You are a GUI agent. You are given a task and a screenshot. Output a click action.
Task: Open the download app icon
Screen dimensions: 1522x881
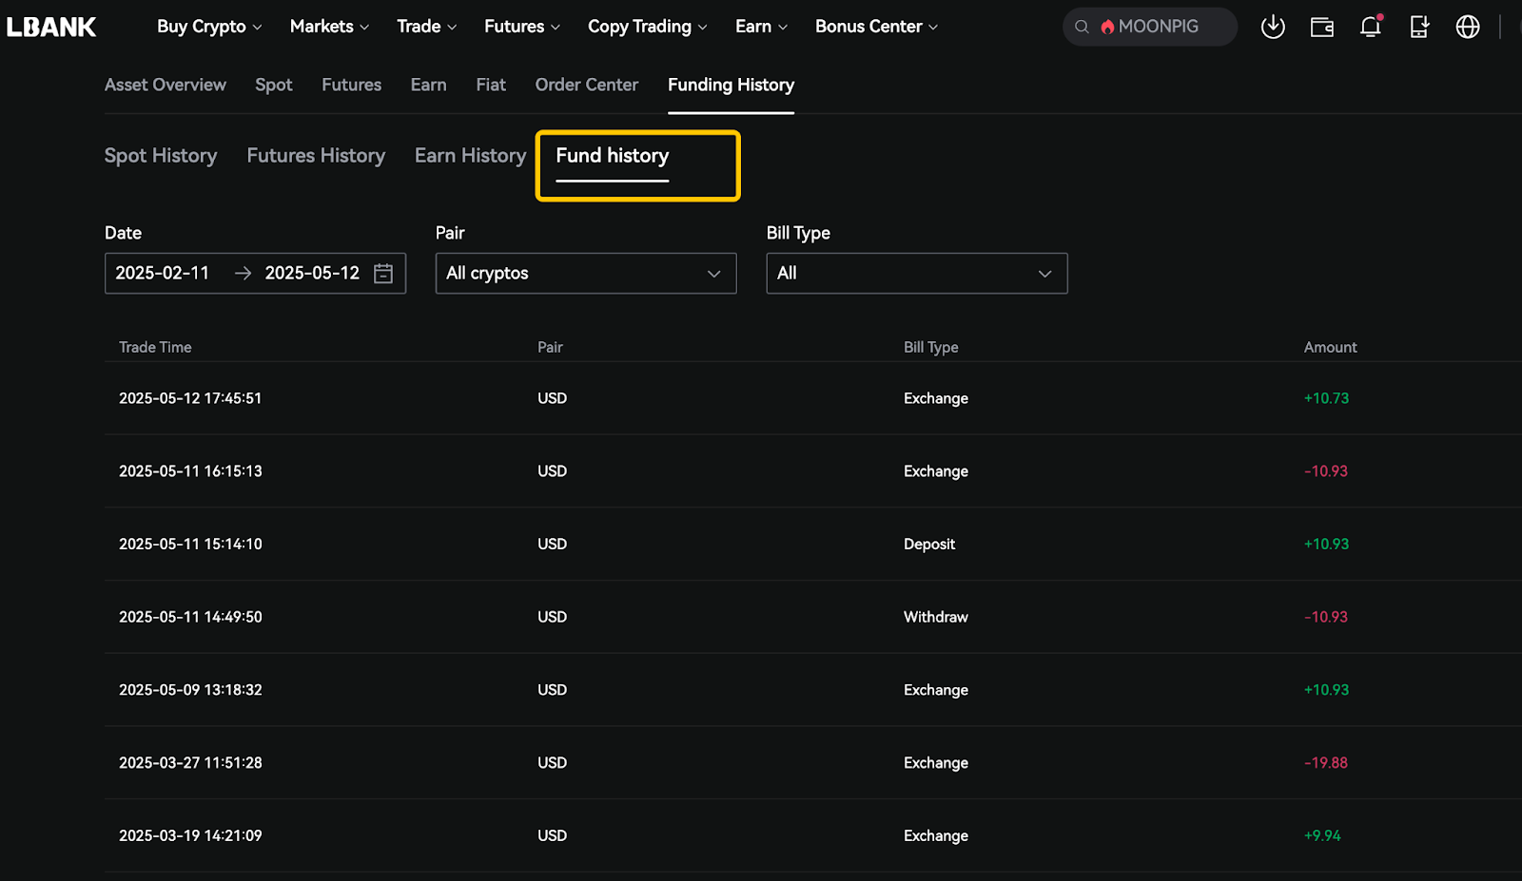click(x=1273, y=27)
